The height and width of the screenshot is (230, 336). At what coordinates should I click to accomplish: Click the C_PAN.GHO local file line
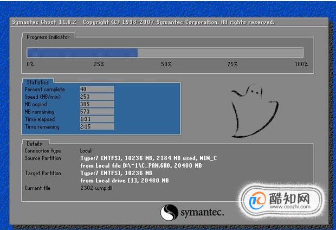[141, 165]
